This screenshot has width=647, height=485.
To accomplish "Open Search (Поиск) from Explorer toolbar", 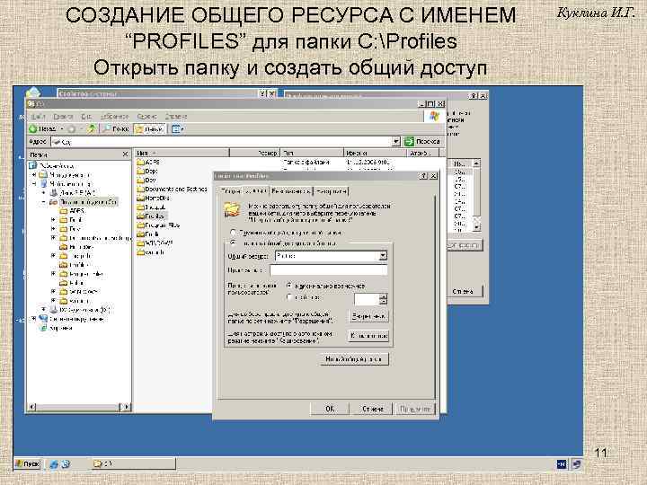I will click(116, 129).
